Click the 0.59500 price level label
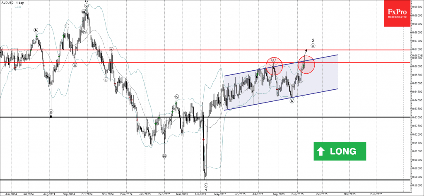 click(x=417, y=177)
